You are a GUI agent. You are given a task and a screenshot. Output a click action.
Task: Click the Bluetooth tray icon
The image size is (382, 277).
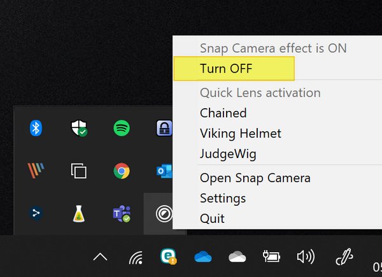click(x=36, y=128)
